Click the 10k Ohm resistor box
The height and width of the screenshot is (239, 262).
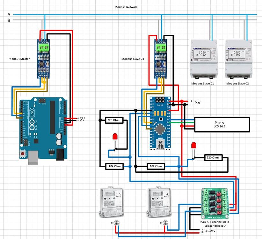click(x=113, y=166)
